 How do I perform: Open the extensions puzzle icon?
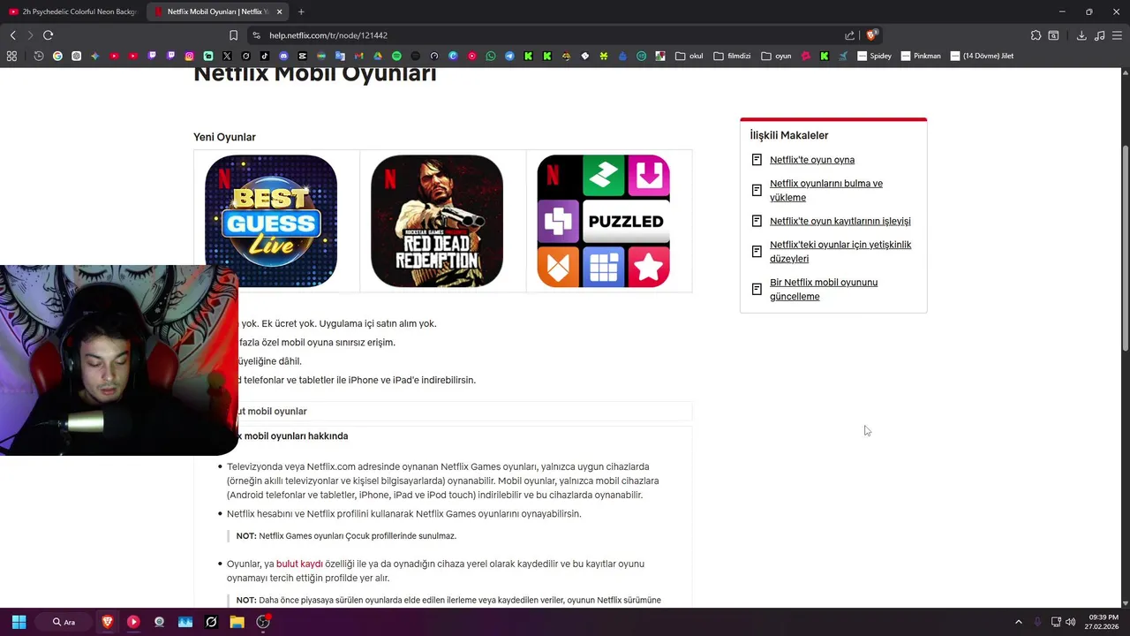tap(1036, 35)
